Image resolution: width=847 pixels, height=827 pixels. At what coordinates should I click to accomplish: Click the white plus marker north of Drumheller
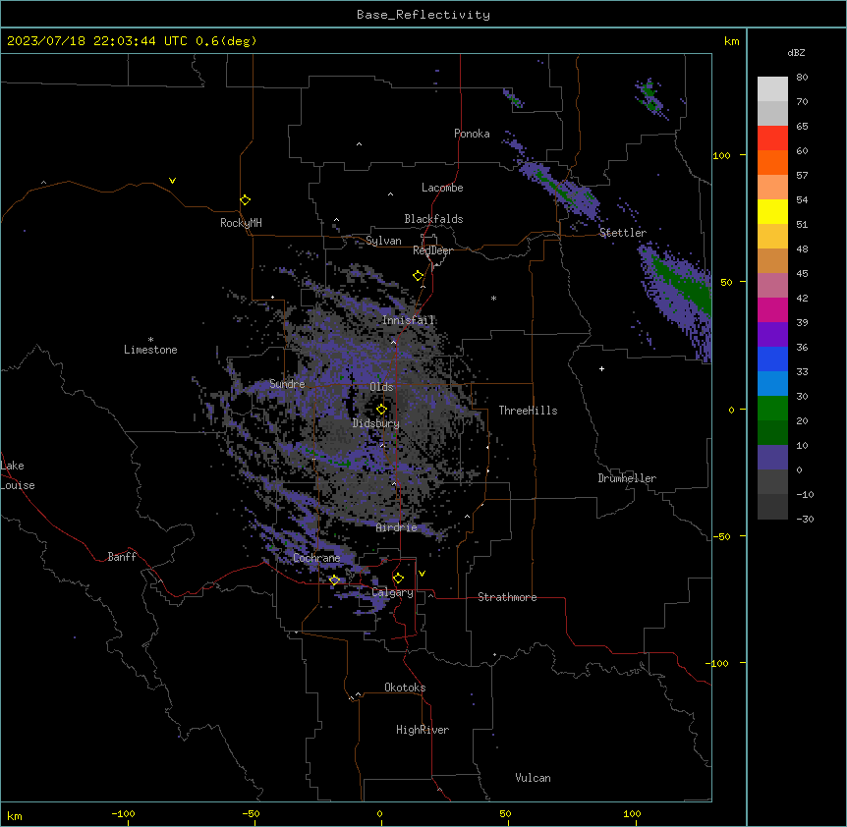click(601, 368)
